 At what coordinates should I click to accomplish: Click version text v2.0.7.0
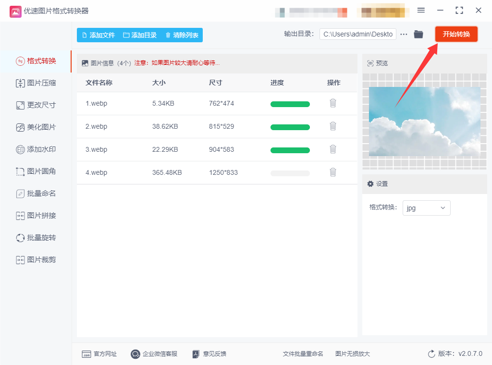[470, 353]
